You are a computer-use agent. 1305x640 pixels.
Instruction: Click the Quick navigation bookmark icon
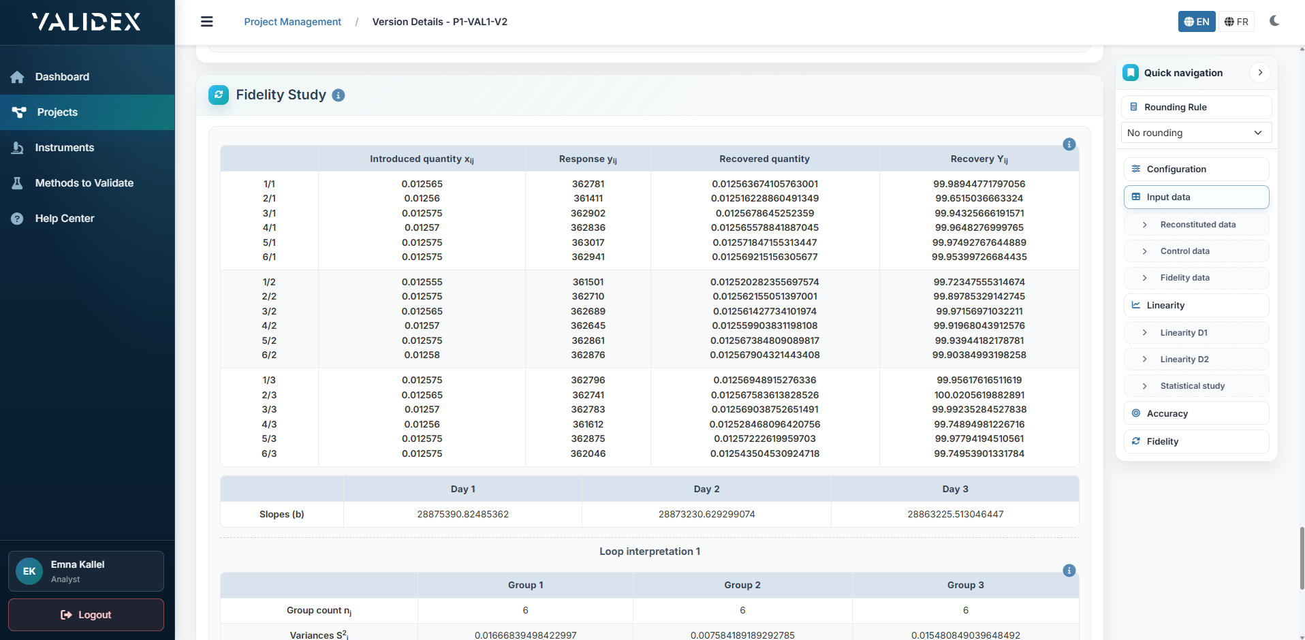point(1131,73)
